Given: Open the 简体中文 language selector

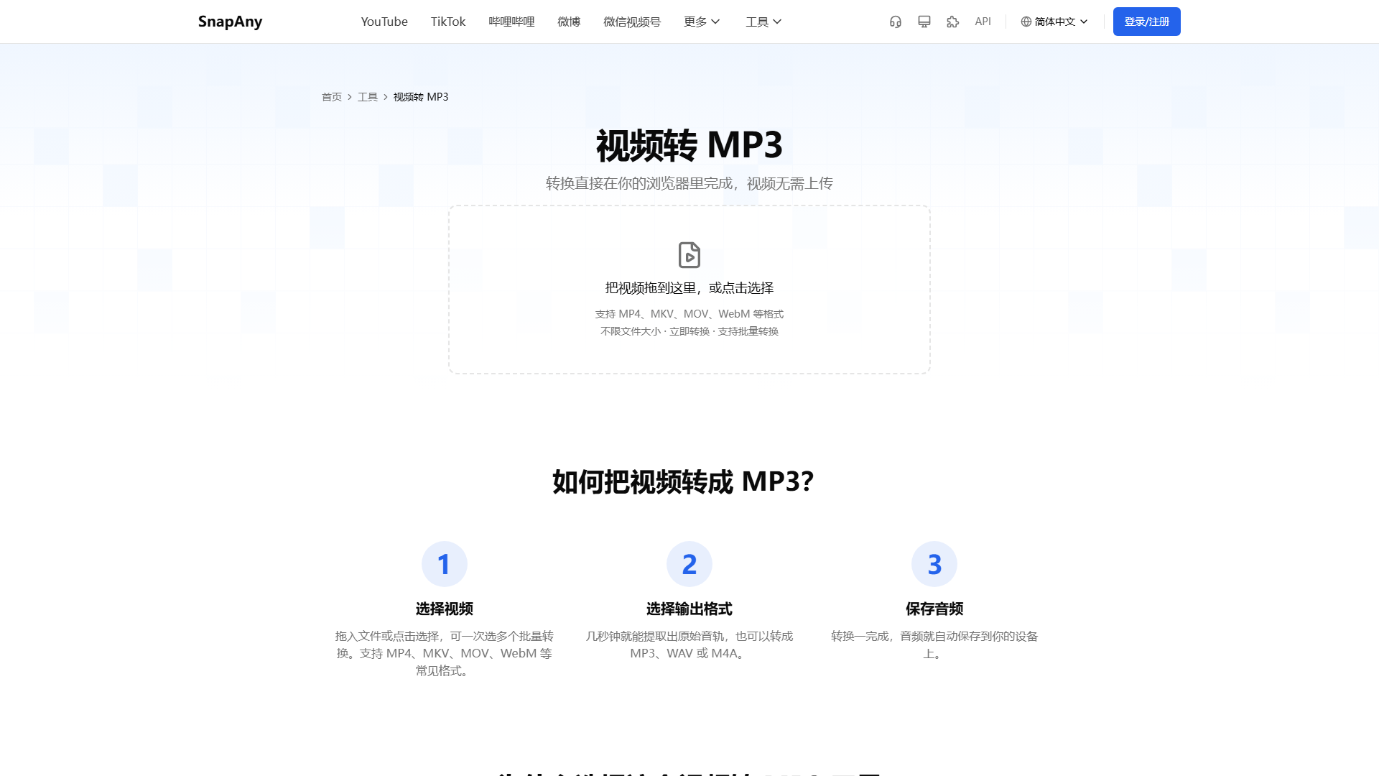Looking at the screenshot, I should (x=1054, y=22).
